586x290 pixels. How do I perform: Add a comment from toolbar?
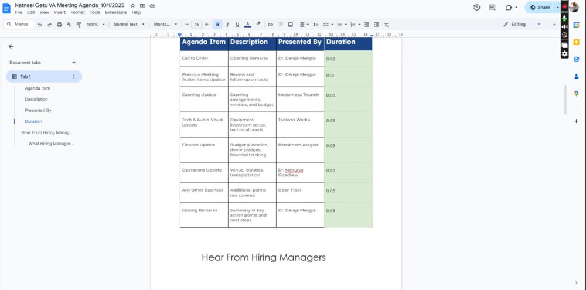tap(280, 25)
